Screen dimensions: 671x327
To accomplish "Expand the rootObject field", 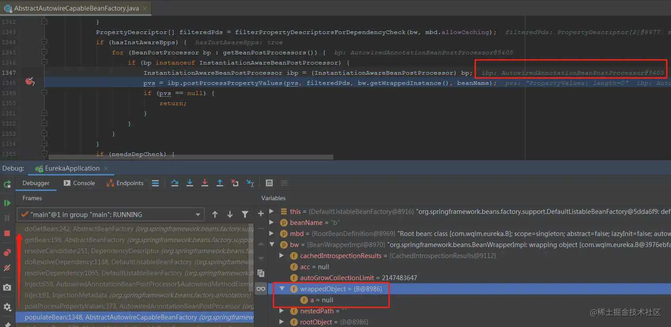I will 282,322.
